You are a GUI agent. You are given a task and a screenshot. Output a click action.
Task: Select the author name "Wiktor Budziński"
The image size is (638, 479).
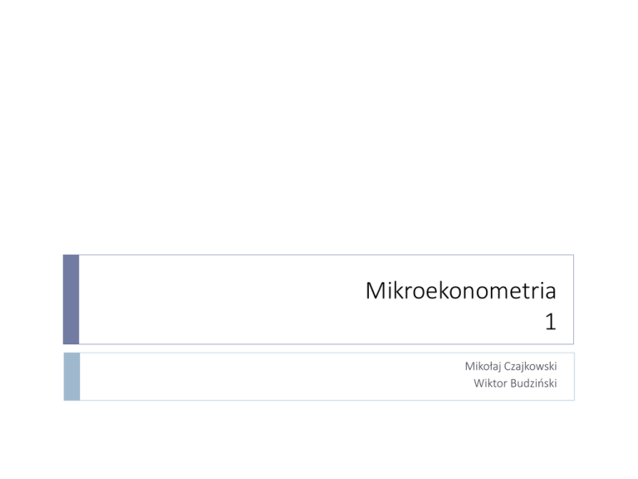[x=515, y=384]
